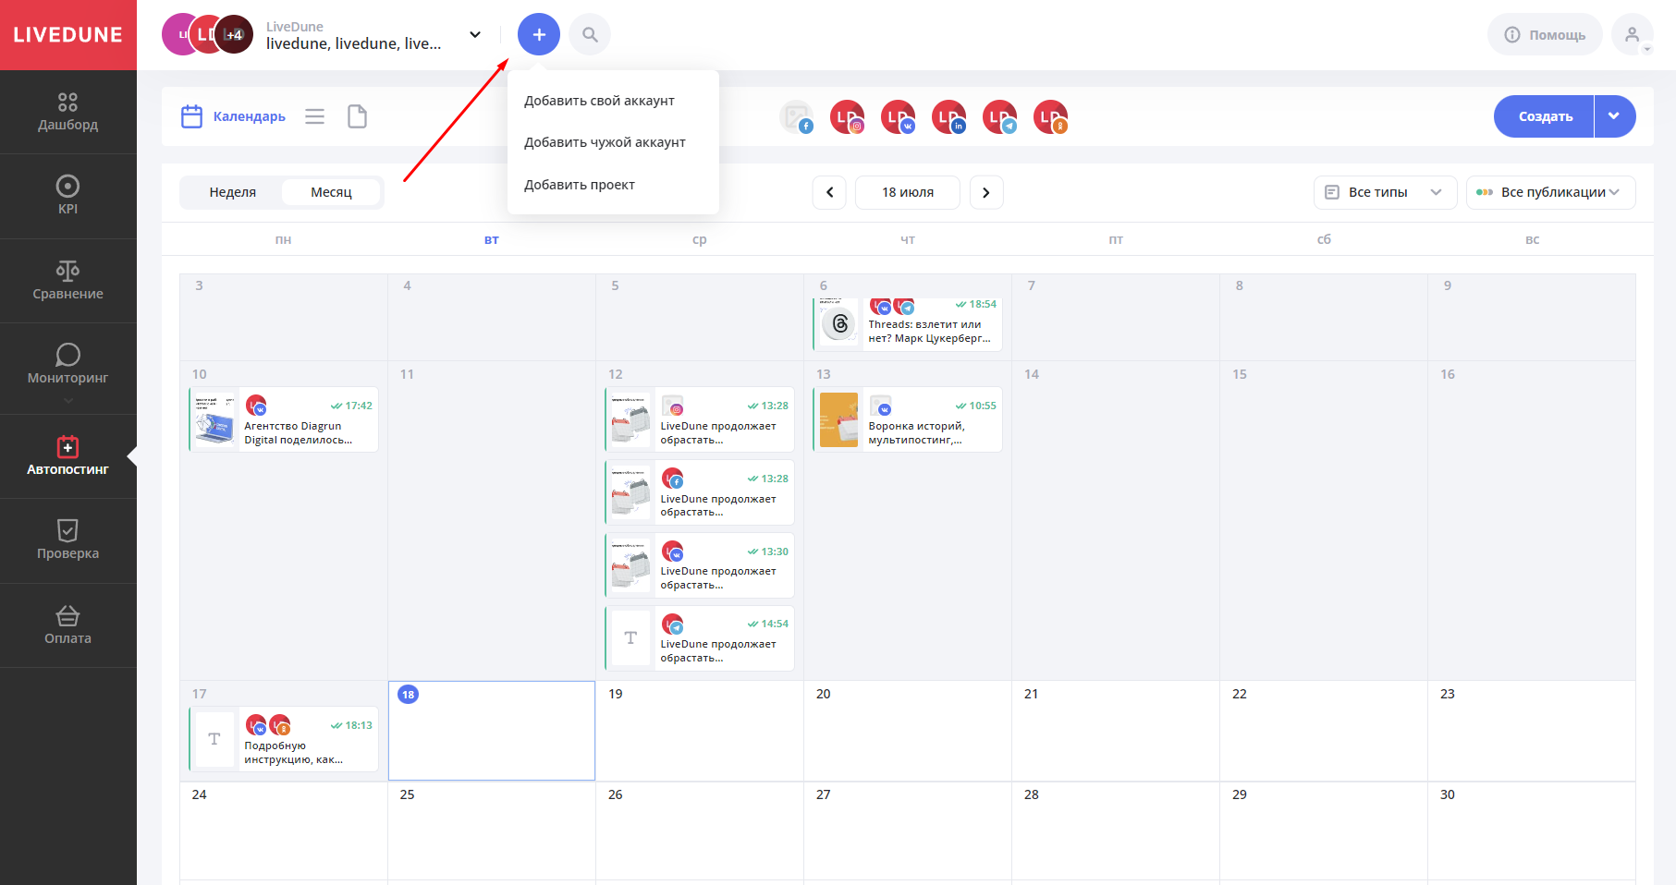Expand the Мониторинг submenu chevron
This screenshot has height=885, width=1676.
point(67,401)
